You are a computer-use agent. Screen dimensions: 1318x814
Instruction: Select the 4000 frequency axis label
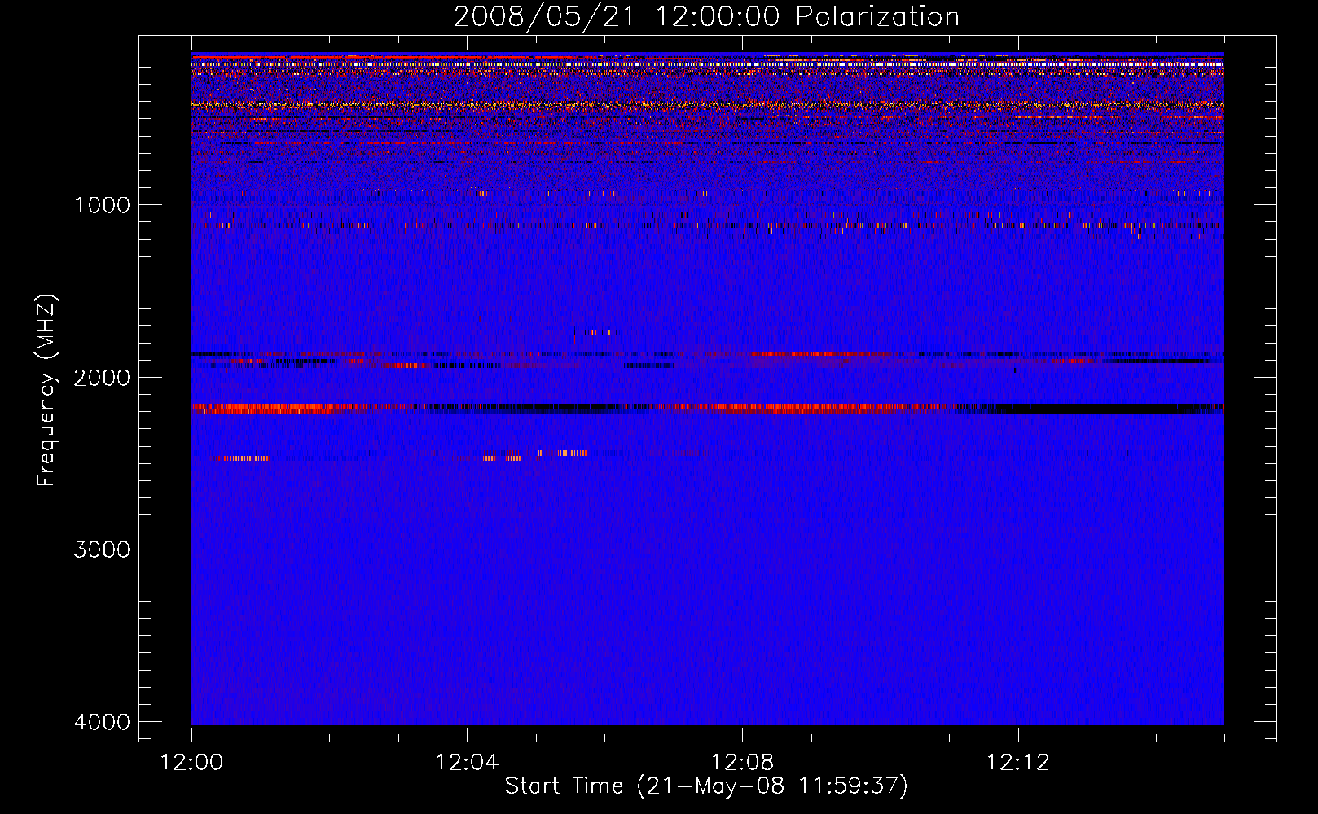[102, 722]
